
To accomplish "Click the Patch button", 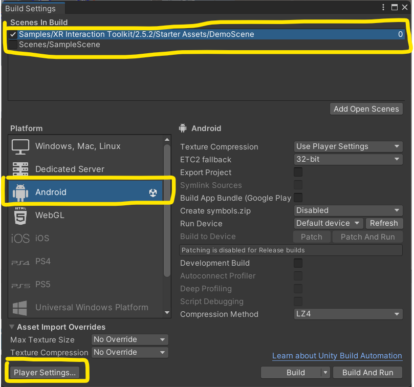I will click(312, 237).
